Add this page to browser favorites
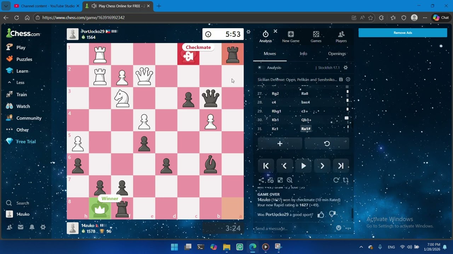The height and width of the screenshot is (254, 453). click(371, 18)
